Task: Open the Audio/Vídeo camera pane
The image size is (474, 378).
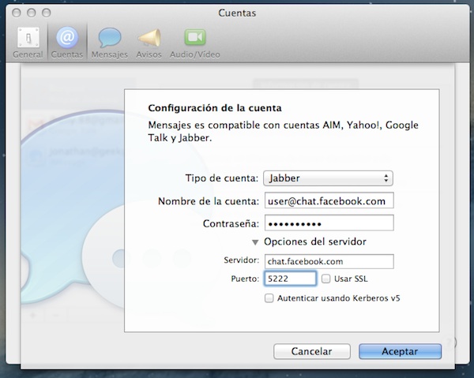Action: pos(195,42)
